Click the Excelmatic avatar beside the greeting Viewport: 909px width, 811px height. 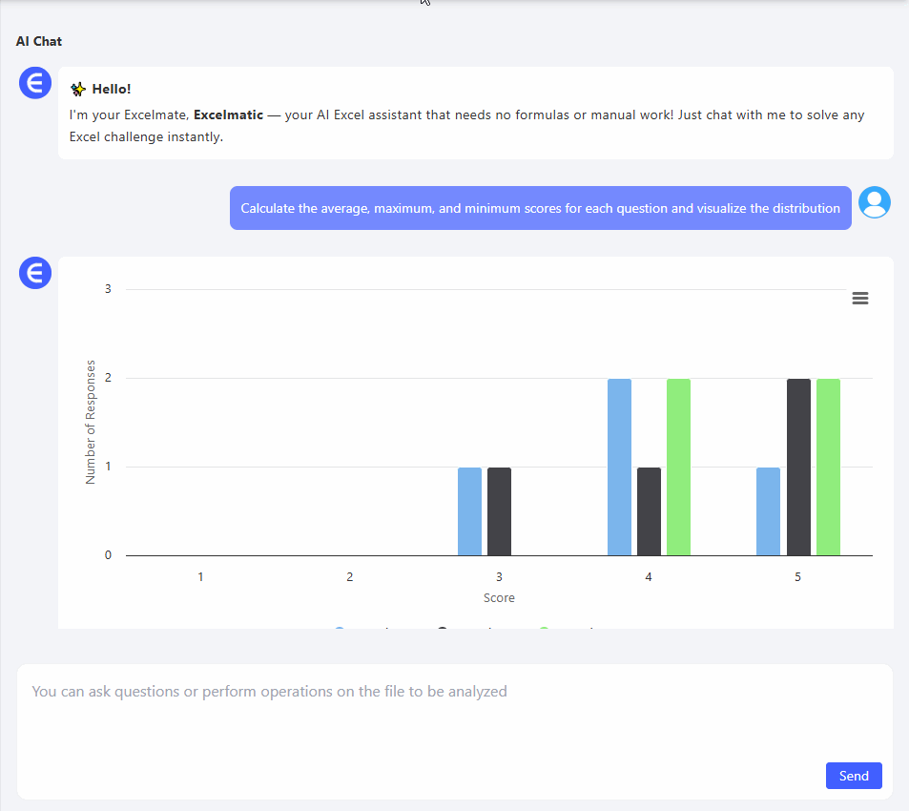(35, 83)
